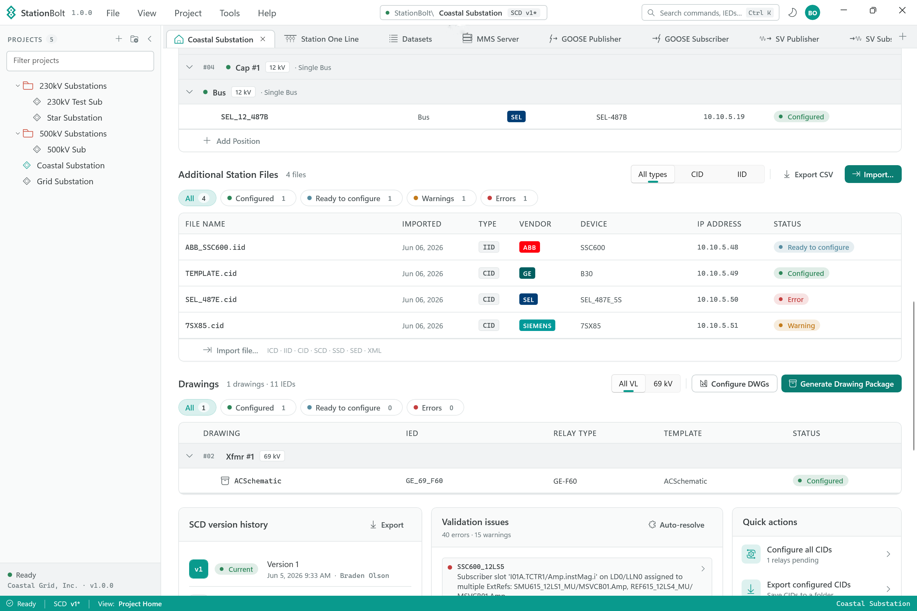Export the SCD version history
This screenshot has width=917, height=611.
(387, 525)
